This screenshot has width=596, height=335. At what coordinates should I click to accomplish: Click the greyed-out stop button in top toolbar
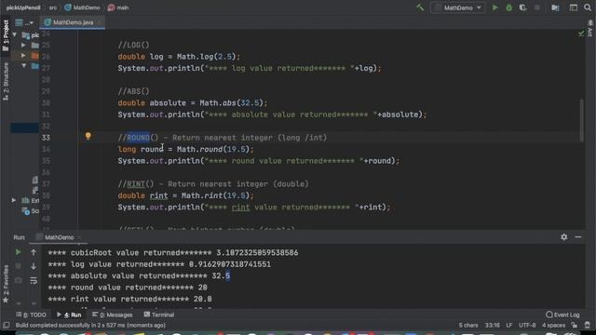pos(537,7)
